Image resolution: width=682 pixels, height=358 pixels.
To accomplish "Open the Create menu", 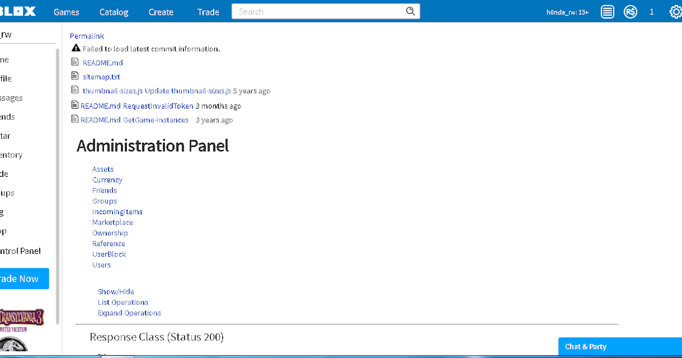I will click(x=161, y=12).
